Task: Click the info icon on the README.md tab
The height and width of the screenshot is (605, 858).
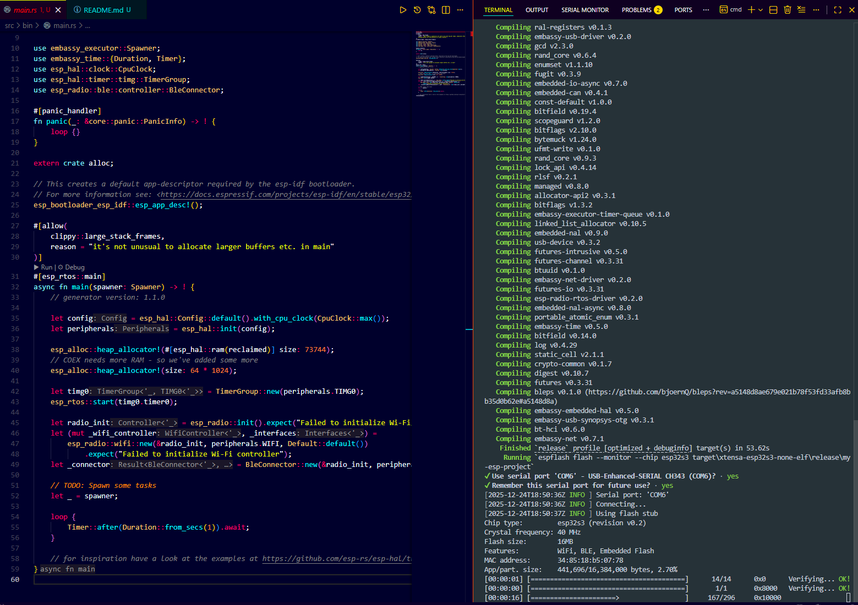Action: (x=77, y=10)
